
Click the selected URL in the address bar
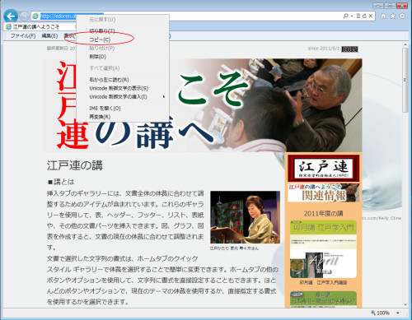coord(59,16)
